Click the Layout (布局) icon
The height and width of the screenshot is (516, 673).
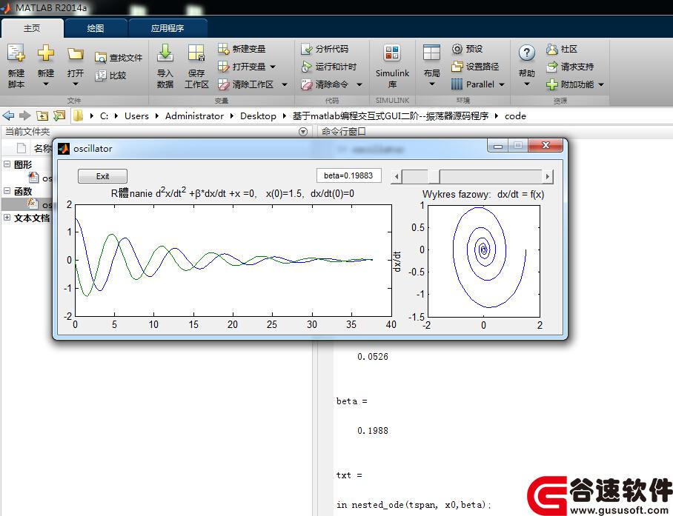(431, 53)
